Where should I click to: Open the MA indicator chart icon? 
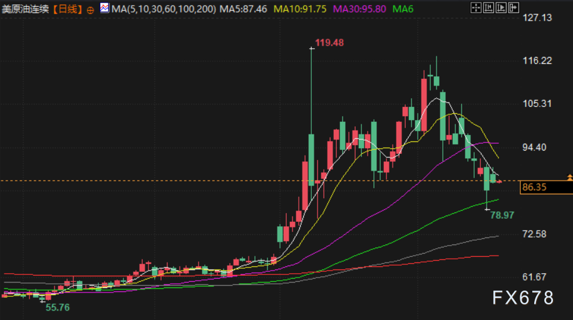(x=104, y=9)
